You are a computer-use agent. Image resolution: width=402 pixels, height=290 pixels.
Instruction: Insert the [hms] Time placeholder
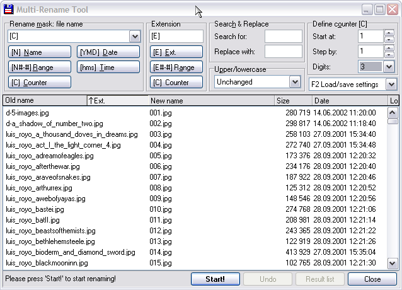pos(108,67)
